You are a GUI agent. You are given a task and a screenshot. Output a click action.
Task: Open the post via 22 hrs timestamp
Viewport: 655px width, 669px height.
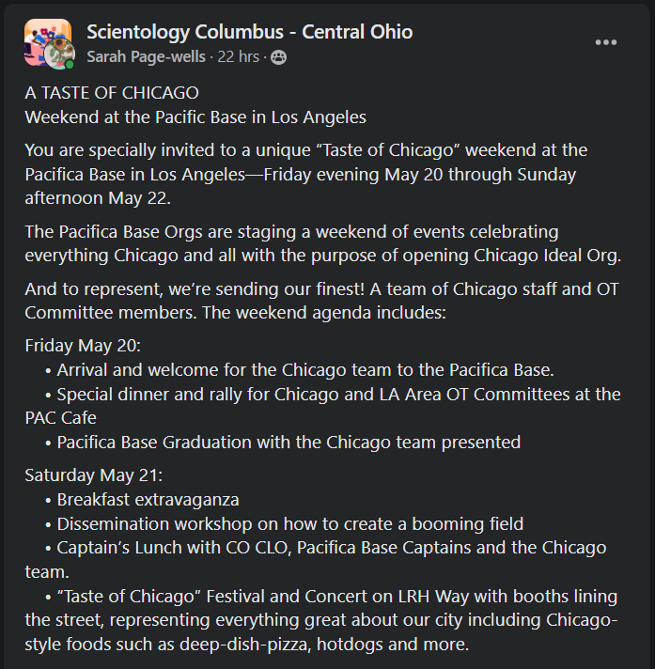pos(238,56)
